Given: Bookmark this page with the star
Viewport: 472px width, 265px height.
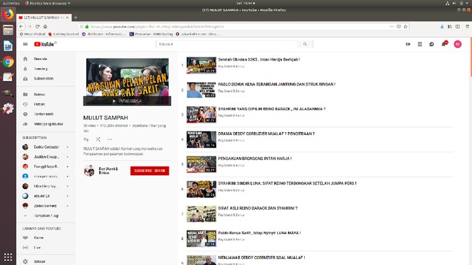Looking at the screenshot, I should tap(405, 26).
